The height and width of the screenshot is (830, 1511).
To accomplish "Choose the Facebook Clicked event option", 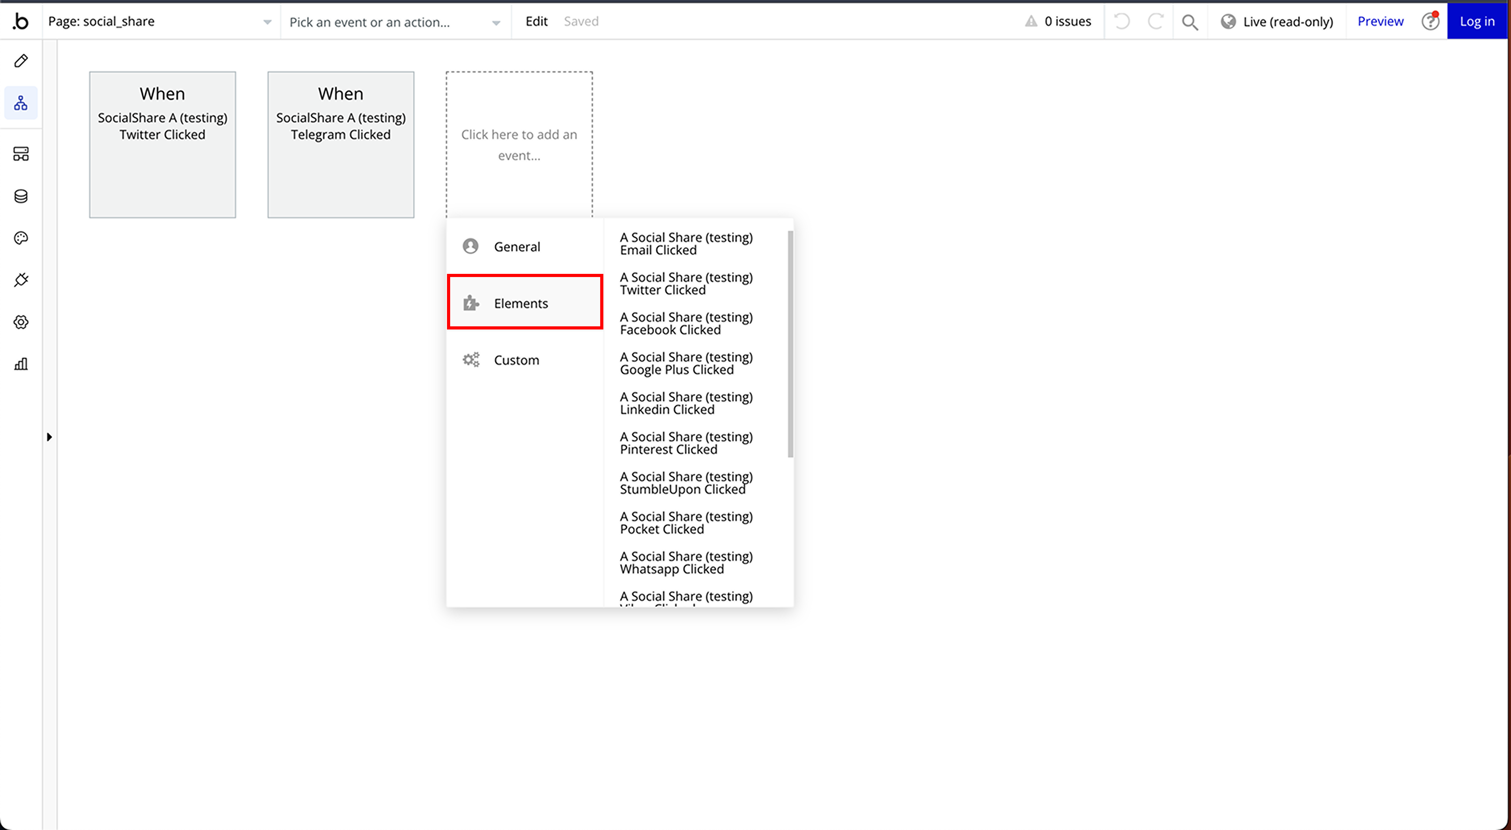I will click(686, 323).
